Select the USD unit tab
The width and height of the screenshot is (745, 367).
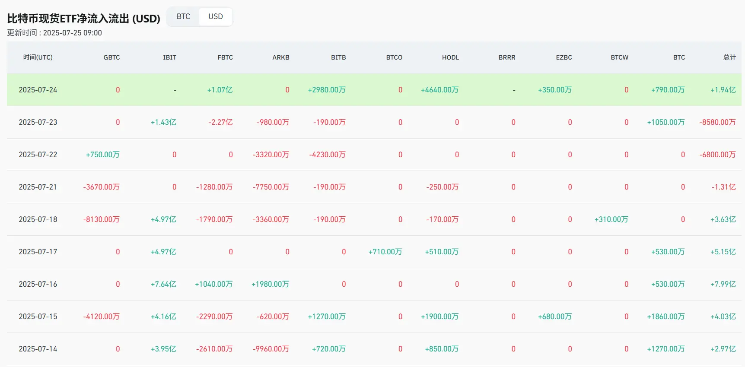(216, 16)
